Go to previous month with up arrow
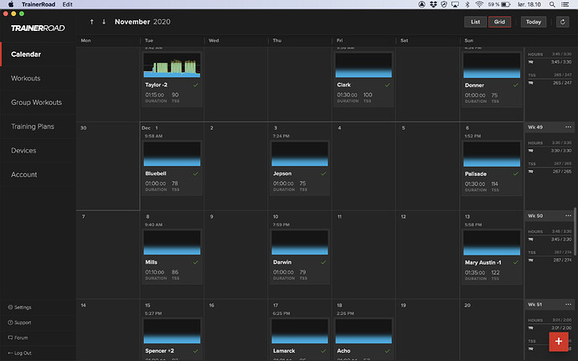Screen dimensions: 578x361 point(92,22)
